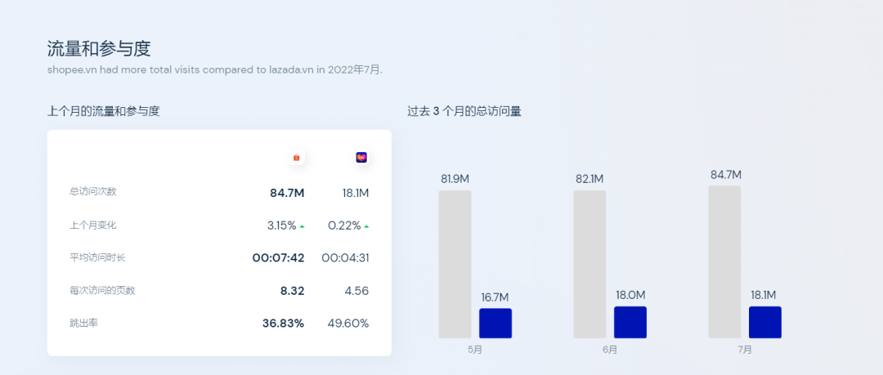Click the 18.0M label above the bar
The height and width of the screenshot is (375, 883).
[x=630, y=295]
